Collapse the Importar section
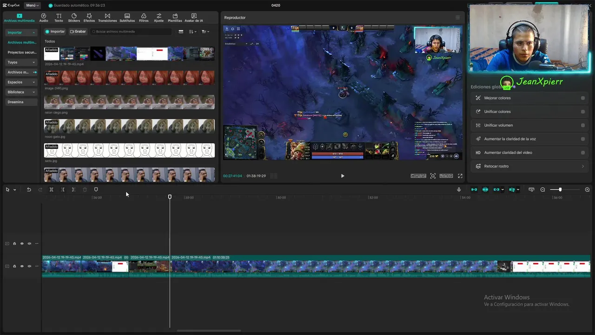The height and width of the screenshot is (335, 595). (x=21, y=33)
